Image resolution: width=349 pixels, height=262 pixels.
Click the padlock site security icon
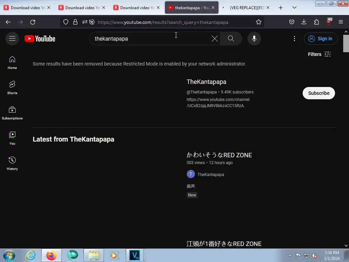(75, 22)
